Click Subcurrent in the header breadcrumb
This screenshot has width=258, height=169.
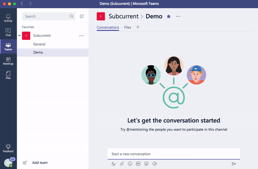[x=123, y=16]
